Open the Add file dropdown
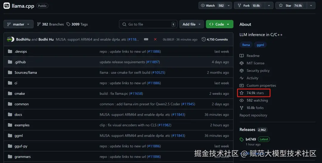The width and height of the screenshot is (322, 163). 192,24
